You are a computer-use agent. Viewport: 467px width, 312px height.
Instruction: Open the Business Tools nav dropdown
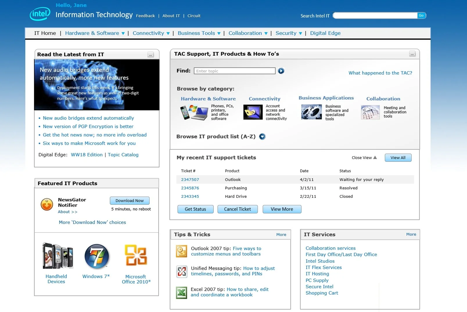219,33
